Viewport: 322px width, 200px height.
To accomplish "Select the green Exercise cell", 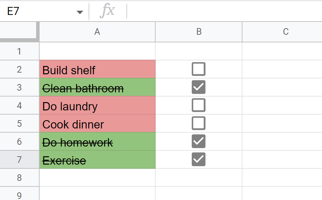I will 97,159.
